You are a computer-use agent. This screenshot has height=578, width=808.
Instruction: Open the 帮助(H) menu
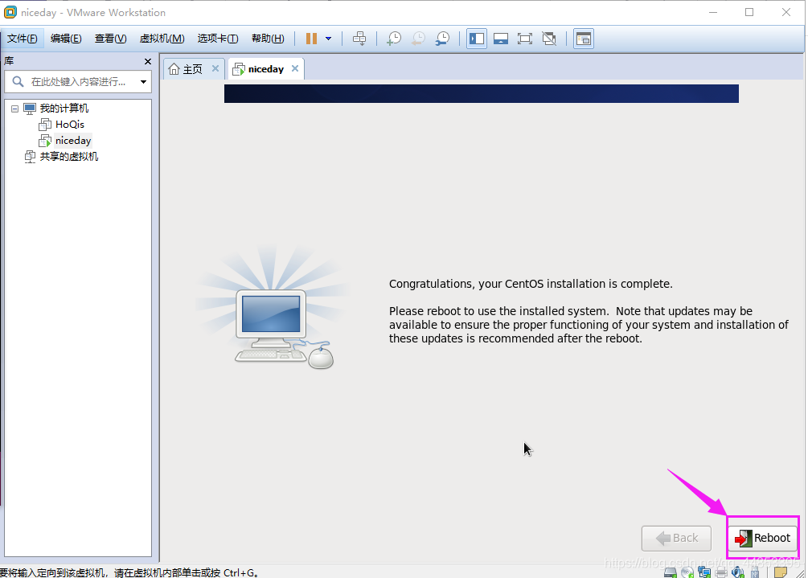[268, 39]
